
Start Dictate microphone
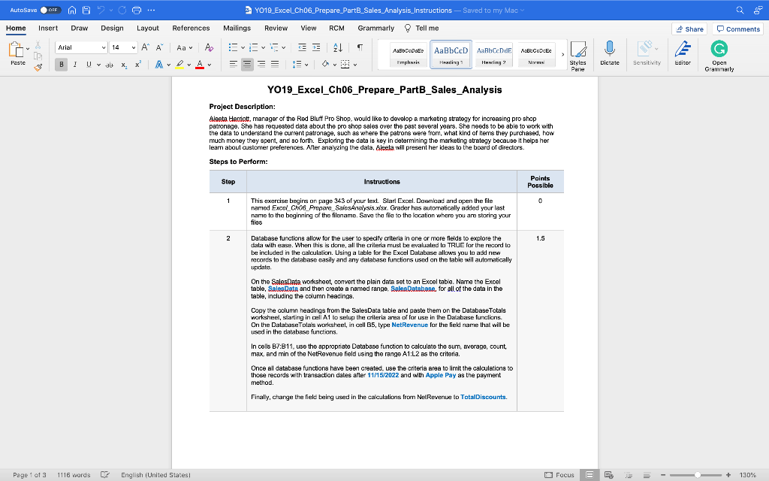point(610,53)
